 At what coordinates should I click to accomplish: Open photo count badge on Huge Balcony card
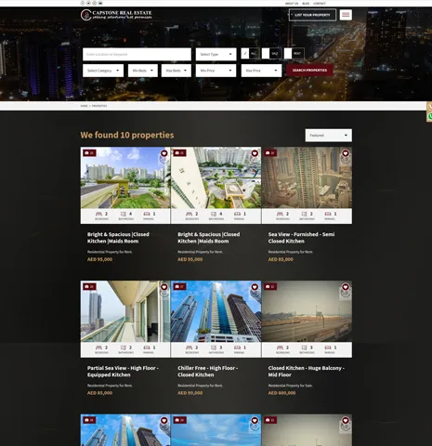point(270,287)
